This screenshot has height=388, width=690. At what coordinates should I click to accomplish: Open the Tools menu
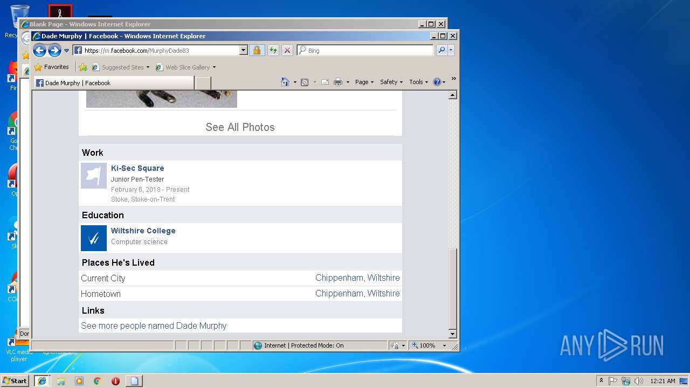tap(419, 82)
